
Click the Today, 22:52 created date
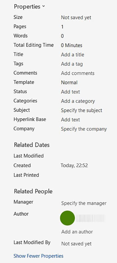pyautogui.click(x=74, y=166)
